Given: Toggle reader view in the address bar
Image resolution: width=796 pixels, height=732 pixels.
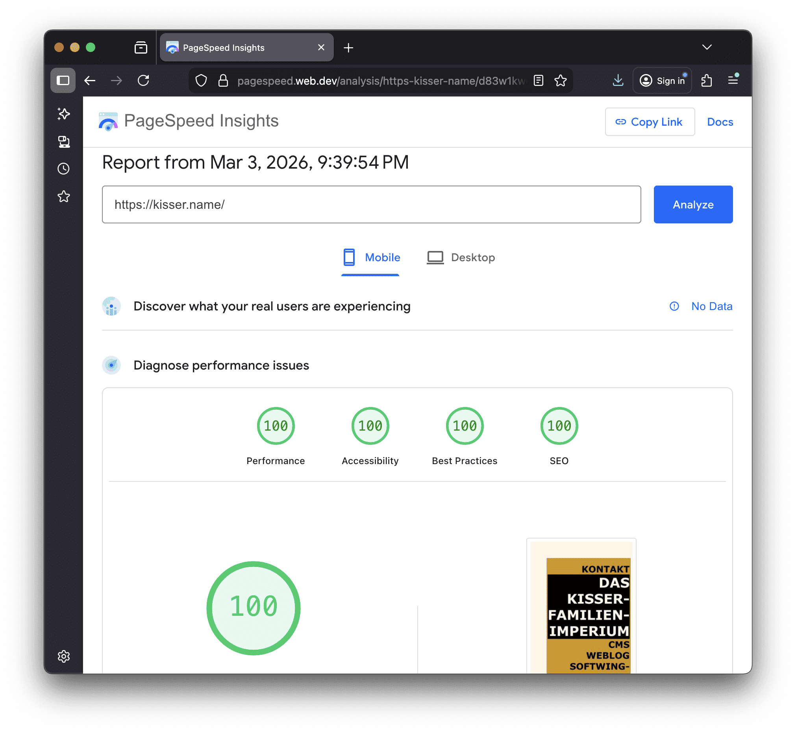Looking at the screenshot, I should 538,80.
